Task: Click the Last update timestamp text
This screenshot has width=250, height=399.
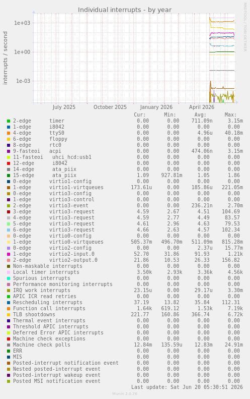Action: (187, 387)
